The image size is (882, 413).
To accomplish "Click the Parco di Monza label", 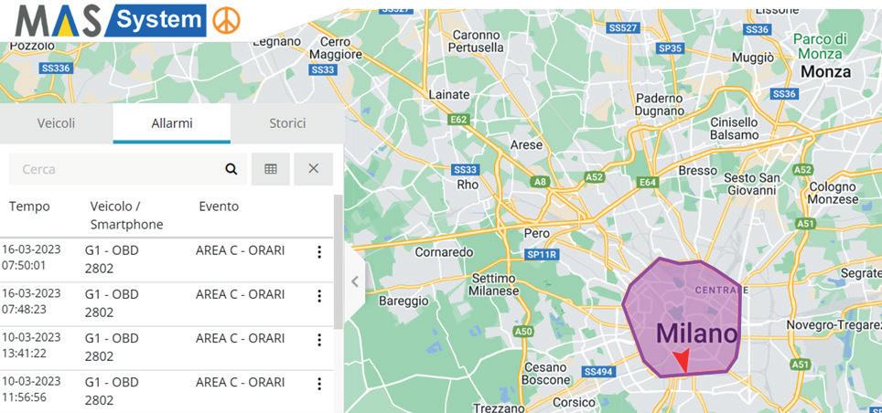I will click(820, 47).
